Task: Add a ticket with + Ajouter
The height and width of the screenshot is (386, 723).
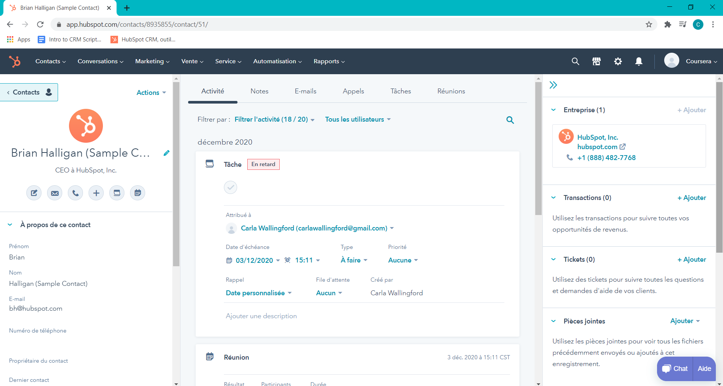Action: click(x=692, y=259)
